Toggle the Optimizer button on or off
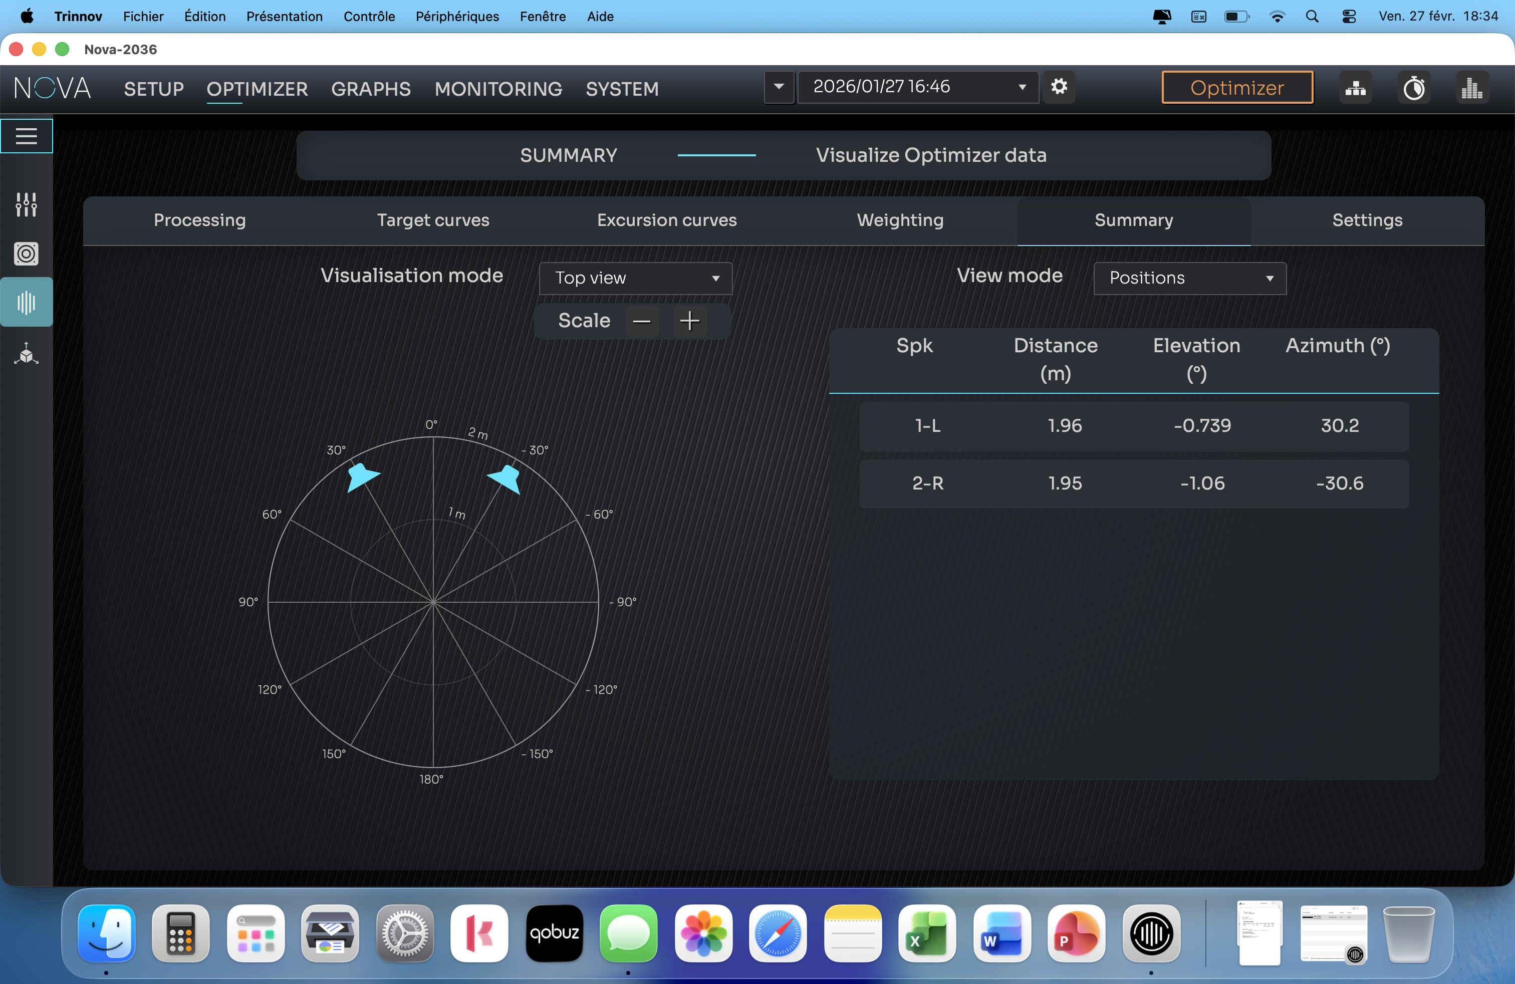This screenshot has height=984, width=1515. (1237, 88)
